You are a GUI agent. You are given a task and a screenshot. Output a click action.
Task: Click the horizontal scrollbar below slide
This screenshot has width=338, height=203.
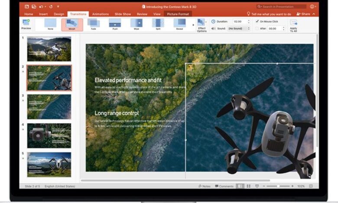coord(175,181)
